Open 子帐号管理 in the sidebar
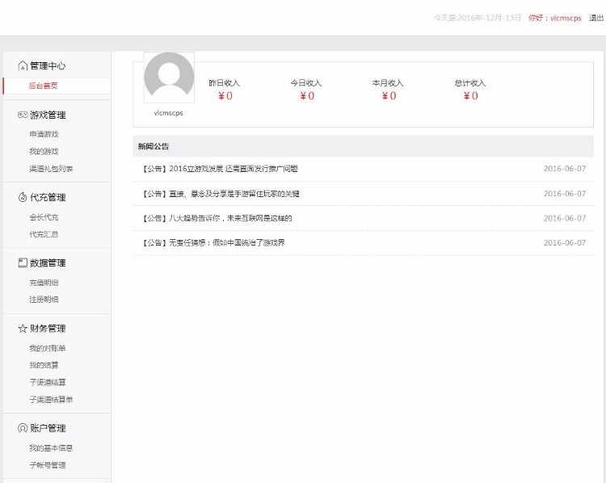Image resolution: width=606 pixels, height=483 pixels. point(48,465)
